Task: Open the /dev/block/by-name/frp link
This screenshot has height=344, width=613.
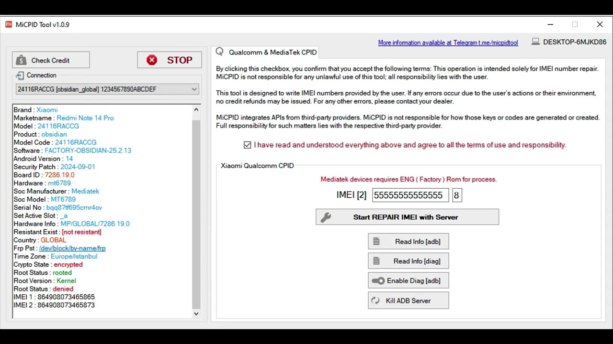Action: click(x=72, y=248)
